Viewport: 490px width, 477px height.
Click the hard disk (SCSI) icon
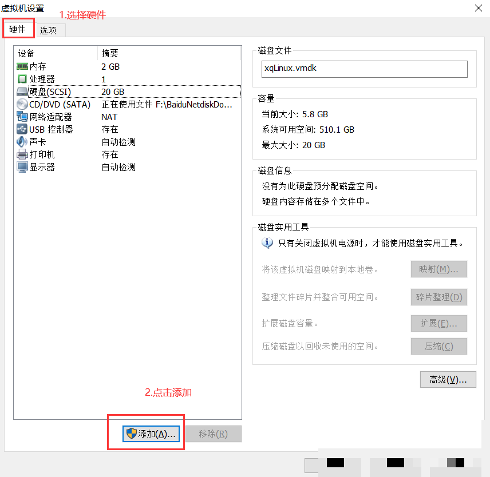click(x=22, y=92)
